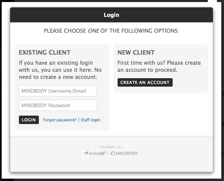224x181 pixels.
Task: Click CREATE AN ACCOUNT button
Action: 145,82
